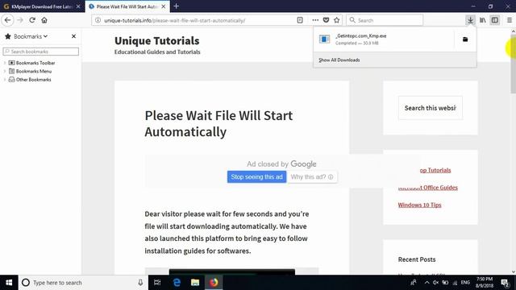Open the _Getintopc.com_Kmp.exe download entry
The height and width of the screenshot is (290, 516).
click(384, 39)
